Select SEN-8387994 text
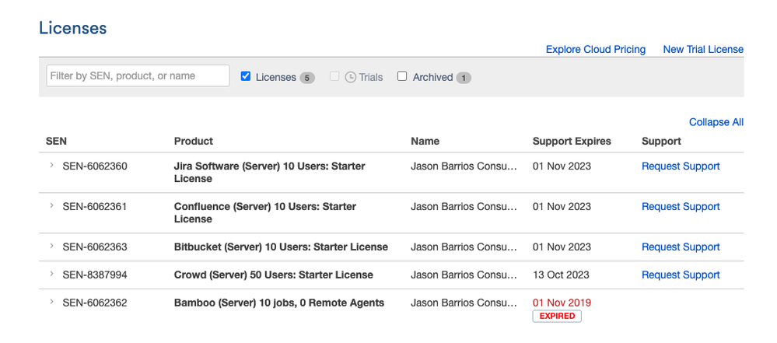Screen dimensions: 777x343 95,275
